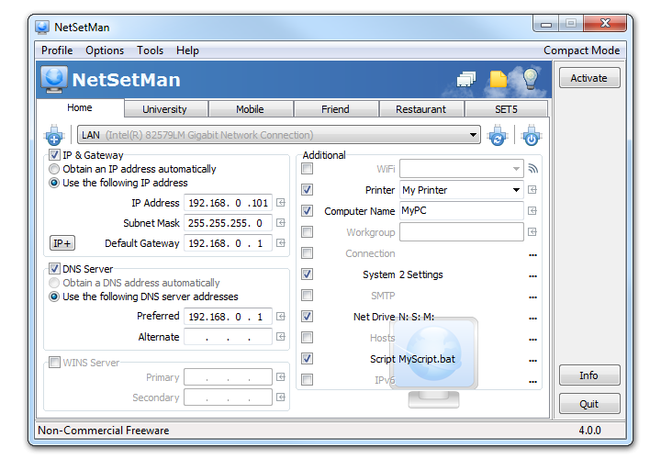The height and width of the screenshot is (459, 661).
Task: Get current Alternate DNS with arrow icon
Action: point(281,336)
